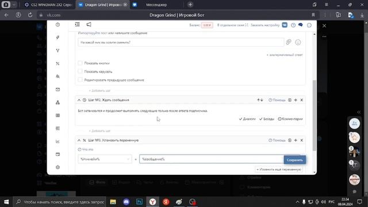
Task: Click the message text input field
Action: click(x=181, y=42)
